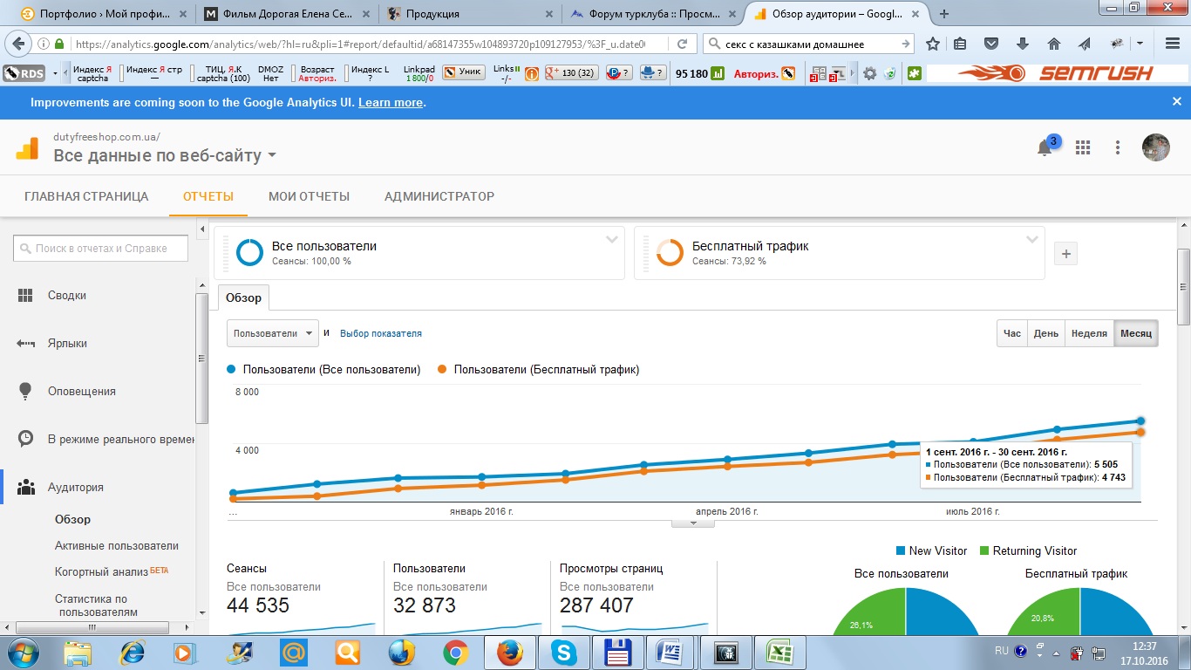Click the Сводки grid icon

point(25,295)
